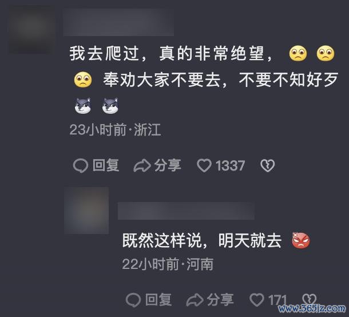The height and width of the screenshot is (317, 349).
Task: Open the blurred avatar of the Henan replier
Action: pyautogui.click(x=86, y=211)
